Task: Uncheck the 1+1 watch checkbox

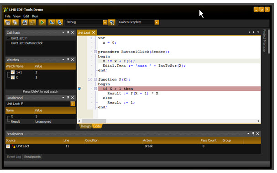Action: pyautogui.click(x=12, y=72)
